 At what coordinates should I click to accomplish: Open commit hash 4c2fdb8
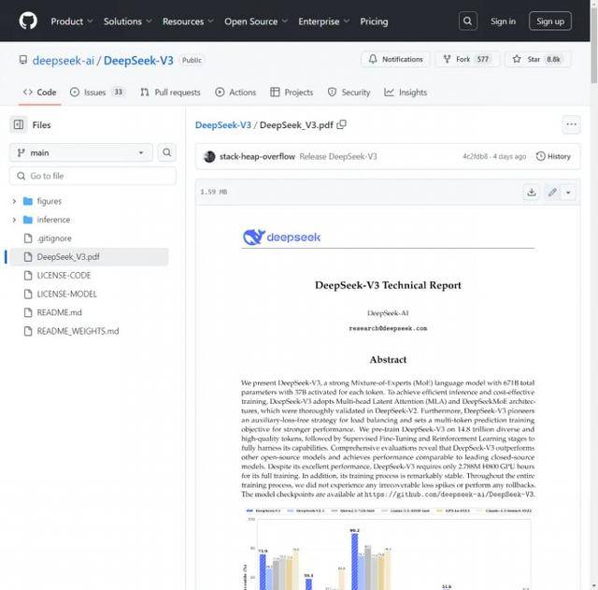point(475,156)
